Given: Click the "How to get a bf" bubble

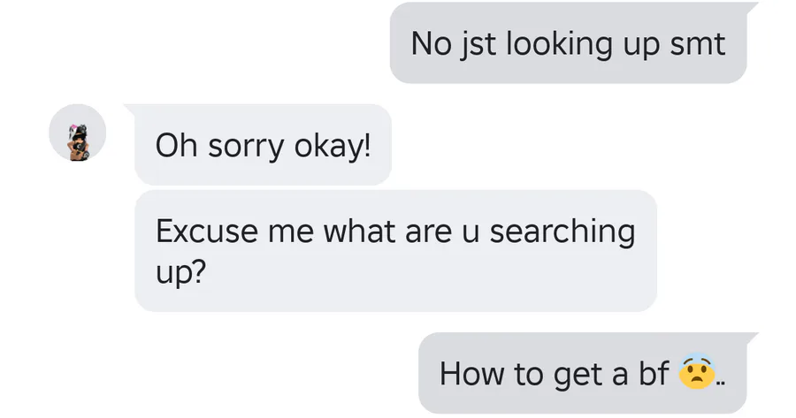Looking at the screenshot, I should [582, 373].
